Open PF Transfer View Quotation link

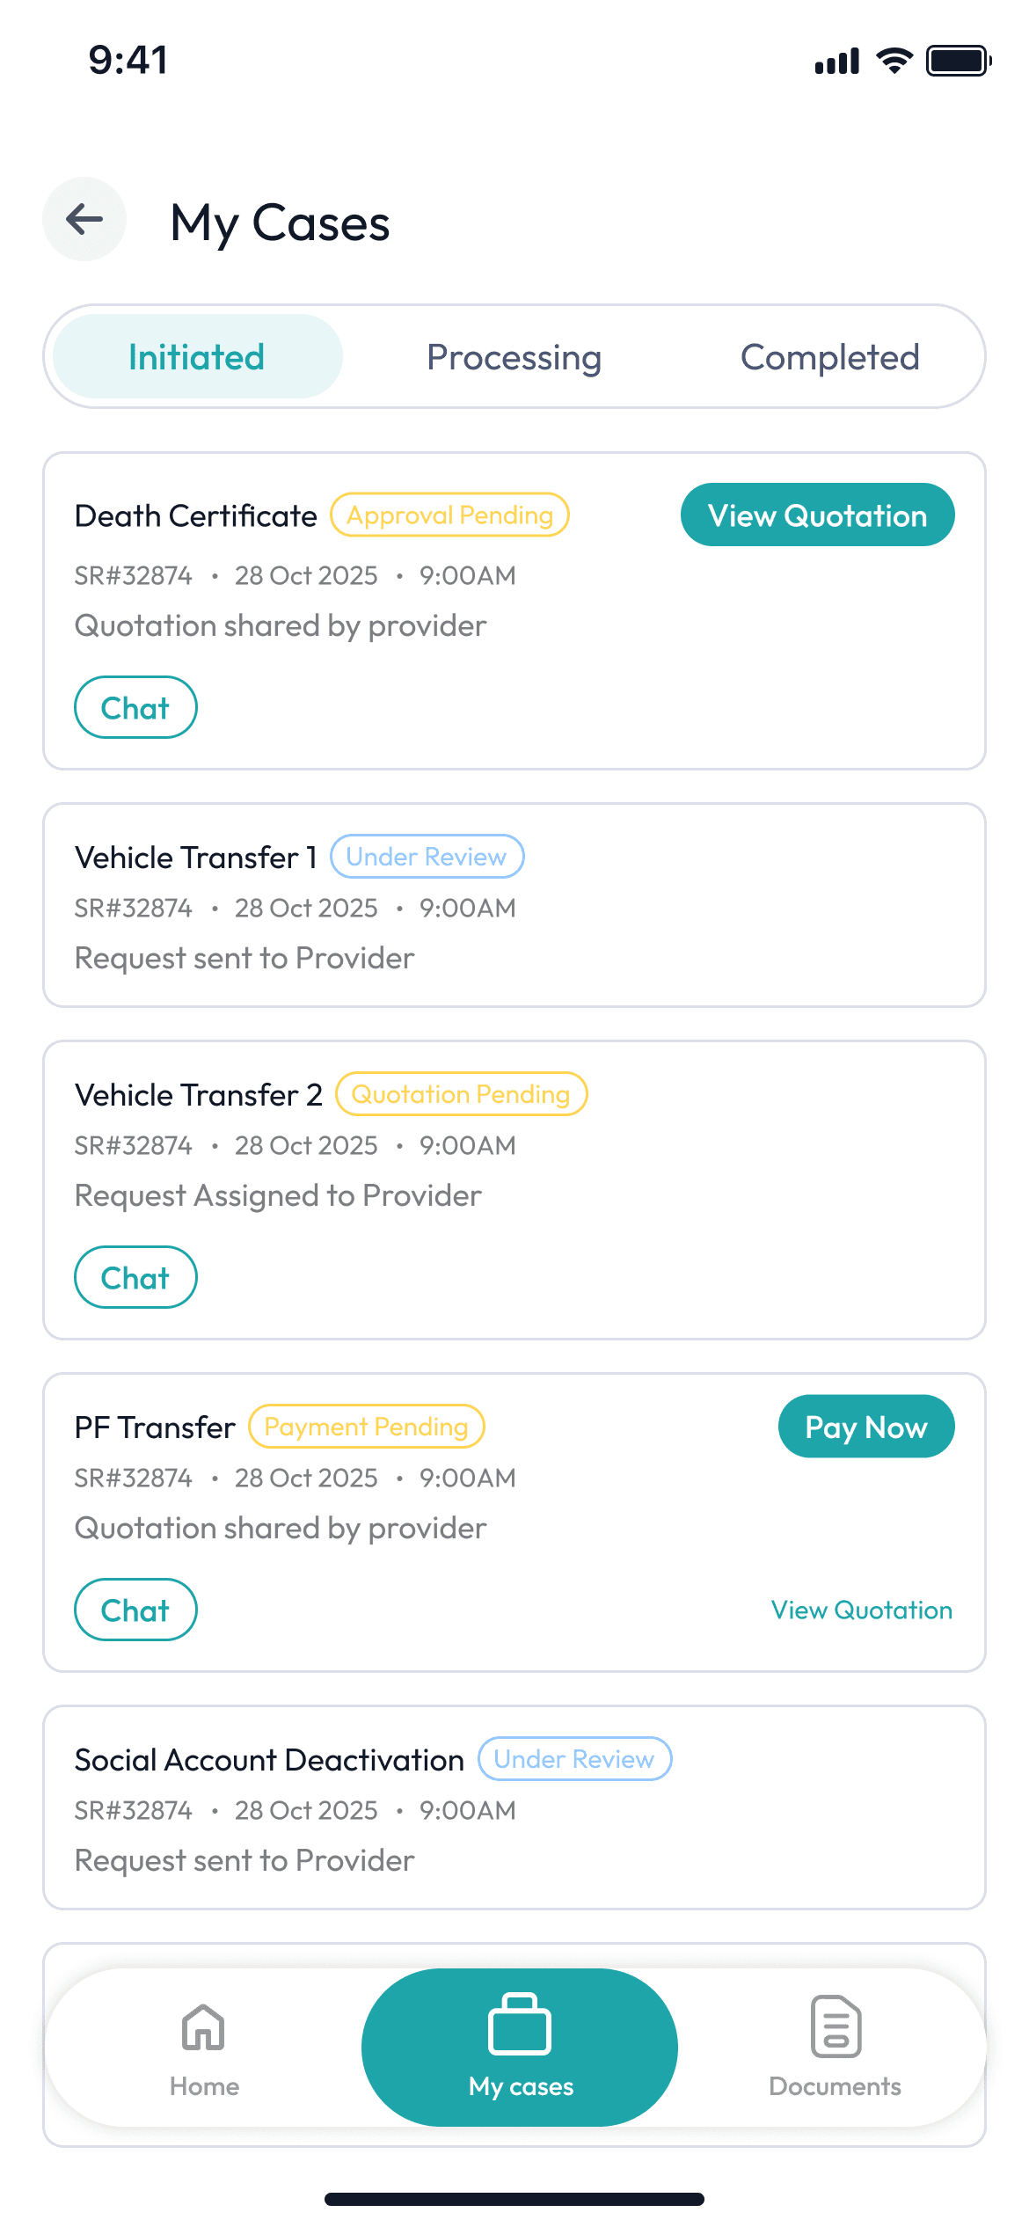[x=862, y=1610]
